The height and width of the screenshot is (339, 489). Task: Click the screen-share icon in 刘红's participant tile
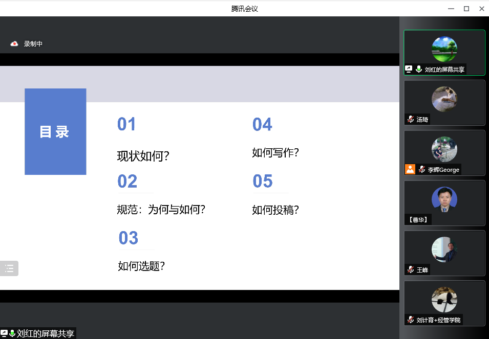409,69
